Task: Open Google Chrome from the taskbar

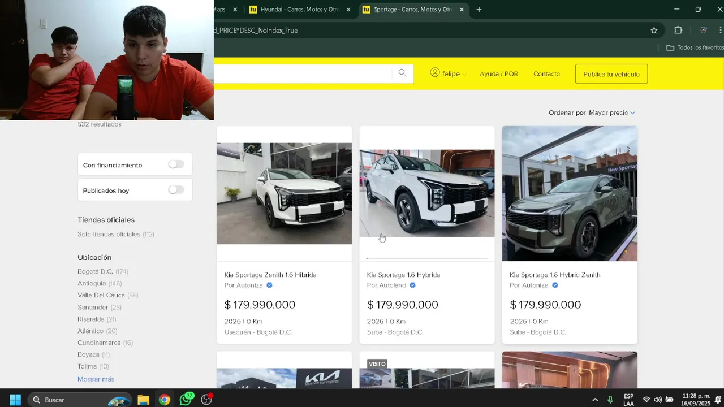Action: 164,400
